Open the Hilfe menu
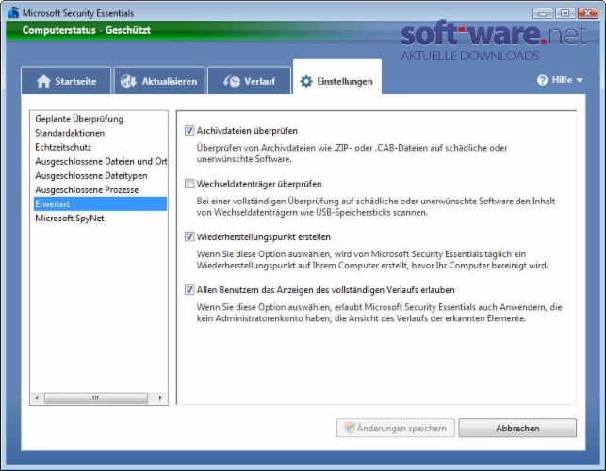This screenshot has width=606, height=471. point(560,80)
